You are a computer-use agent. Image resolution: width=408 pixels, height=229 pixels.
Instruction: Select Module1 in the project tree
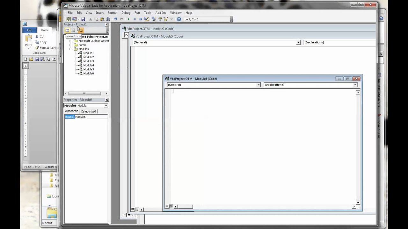pos(88,53)
